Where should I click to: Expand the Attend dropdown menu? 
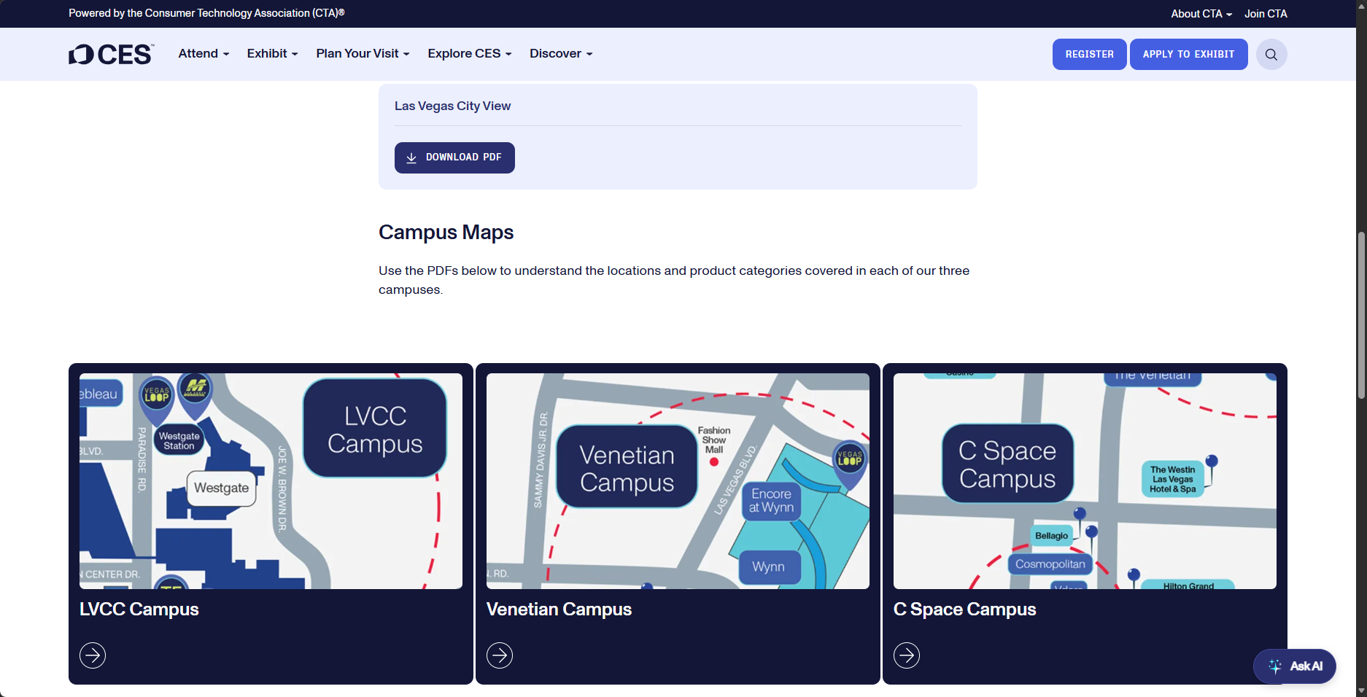click(204, 54)
